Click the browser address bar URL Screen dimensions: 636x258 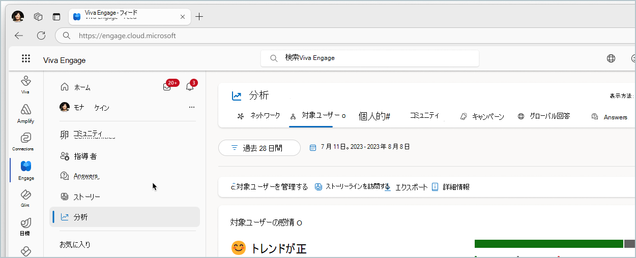point(127,36)
